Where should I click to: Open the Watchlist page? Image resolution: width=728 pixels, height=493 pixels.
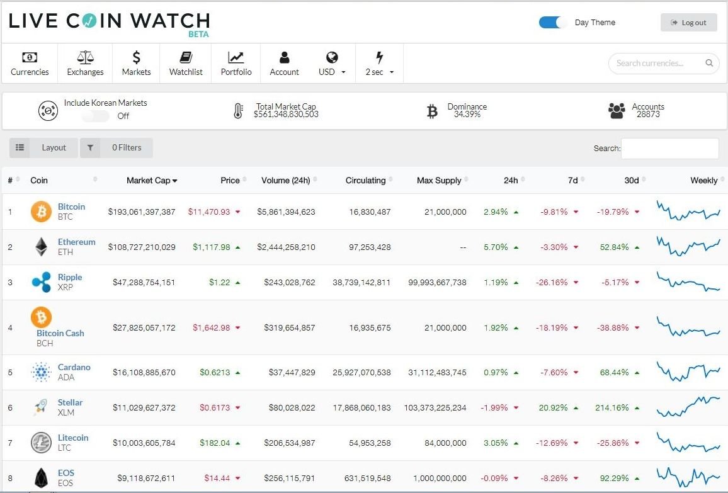coord(186,64)
